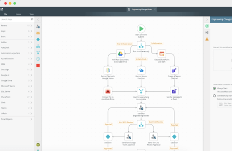The image size is (232, 151).
Task: Expand the Slack category
Action: click(x=17, y=102)
